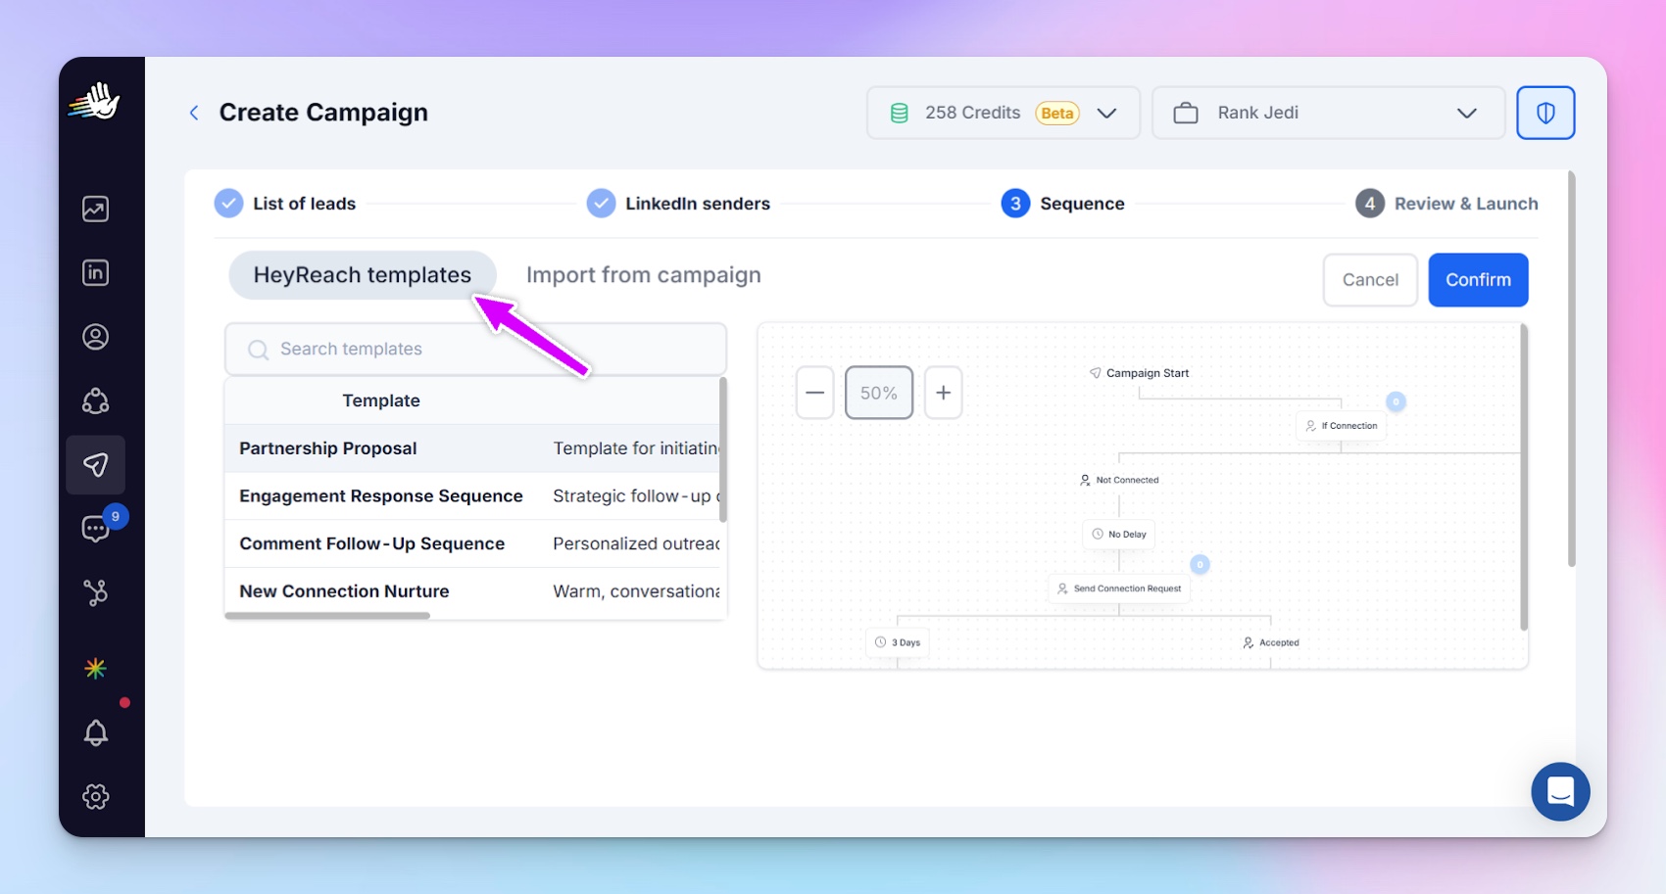Click the sequence preview vertical scrollbar

1524,478
